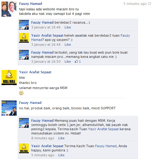Like the comment posted 8 minutes ago

[x=61, y=138]
